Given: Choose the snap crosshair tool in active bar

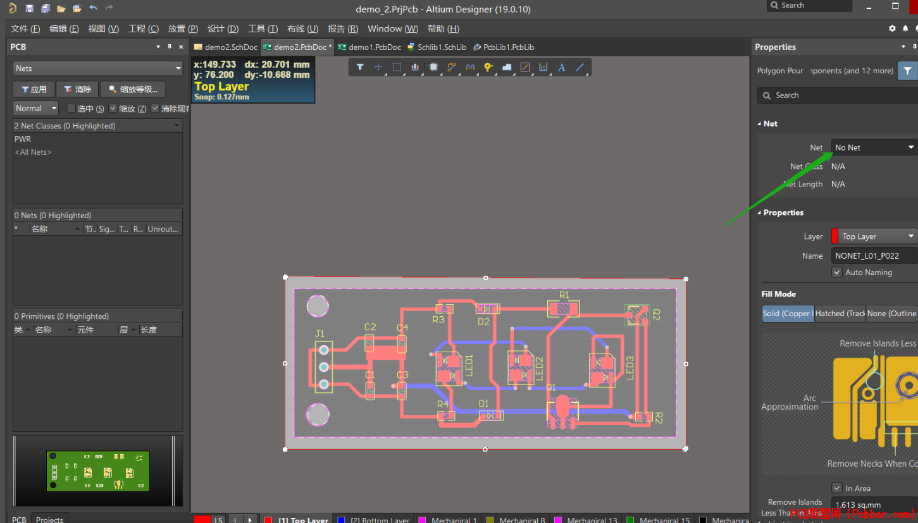Looking at the screenshot, I should 378,67.
